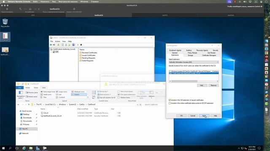Click Cancel in CA Properties dialog
Screen dimensions: 270x151
click(193, 116)
